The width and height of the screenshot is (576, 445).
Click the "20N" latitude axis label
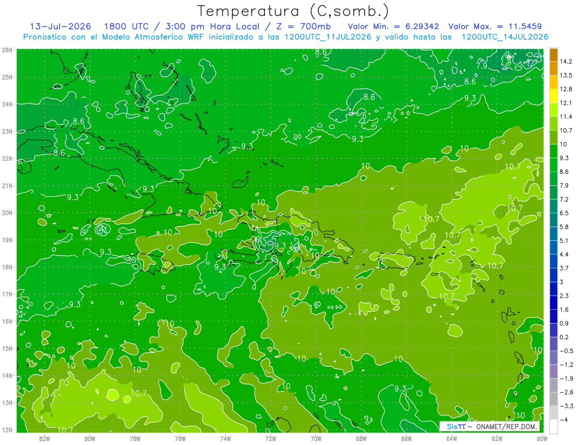point(7,213)
